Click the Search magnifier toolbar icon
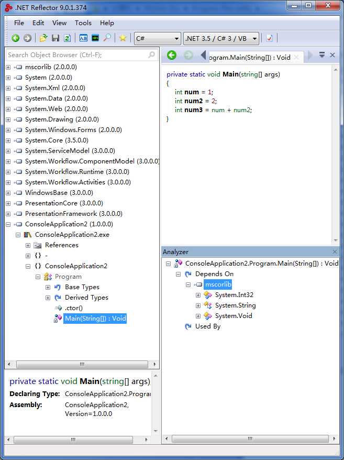The width and height of the screenshot is (344, 460). pyautogui.click(x=107, y=38)
